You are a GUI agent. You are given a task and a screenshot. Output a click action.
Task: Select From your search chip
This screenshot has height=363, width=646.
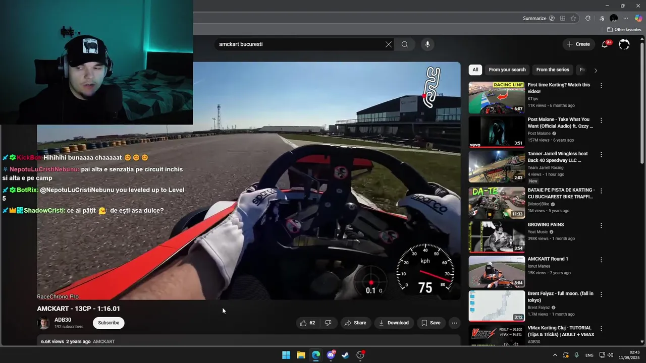507,70
